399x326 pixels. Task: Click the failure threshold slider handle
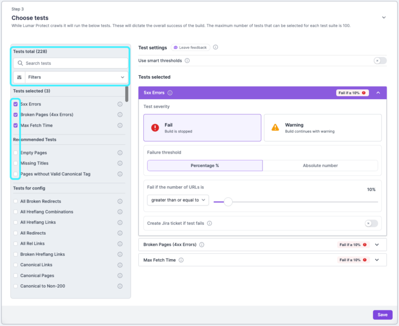(228, 201)
